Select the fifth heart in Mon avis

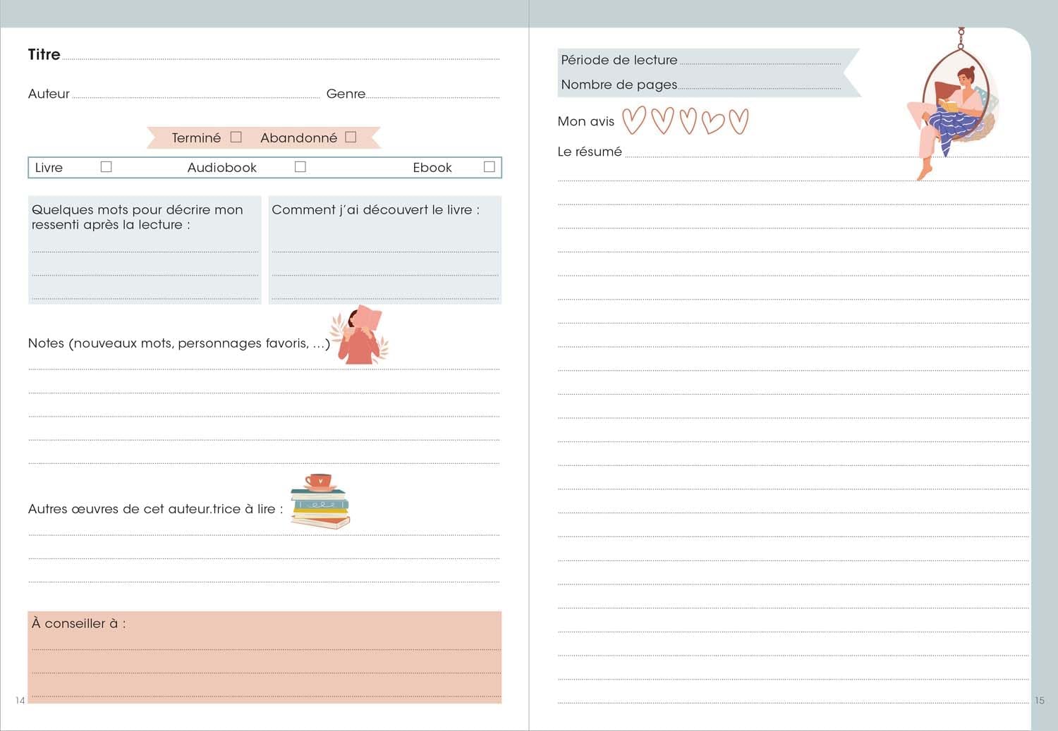(738, 121)
